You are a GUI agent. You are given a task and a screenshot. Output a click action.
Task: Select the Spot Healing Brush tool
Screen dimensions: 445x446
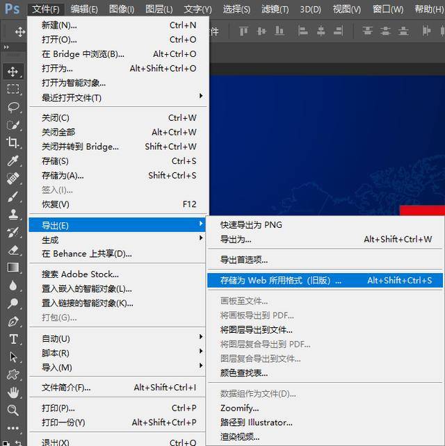[13, 179]
